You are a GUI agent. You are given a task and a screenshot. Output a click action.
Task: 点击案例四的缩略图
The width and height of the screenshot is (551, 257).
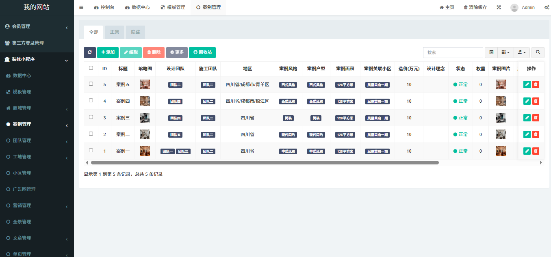tap(145, 101)
